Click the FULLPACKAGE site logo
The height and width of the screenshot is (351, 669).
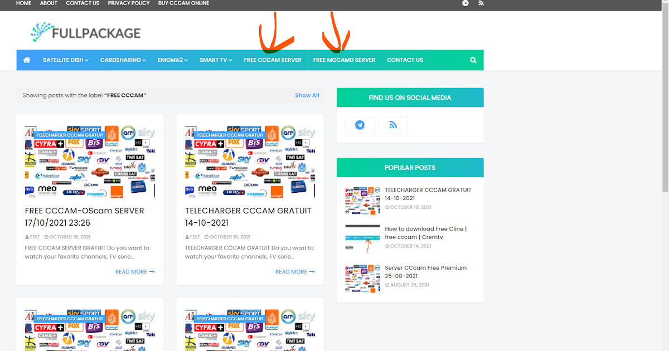point(85,33)
